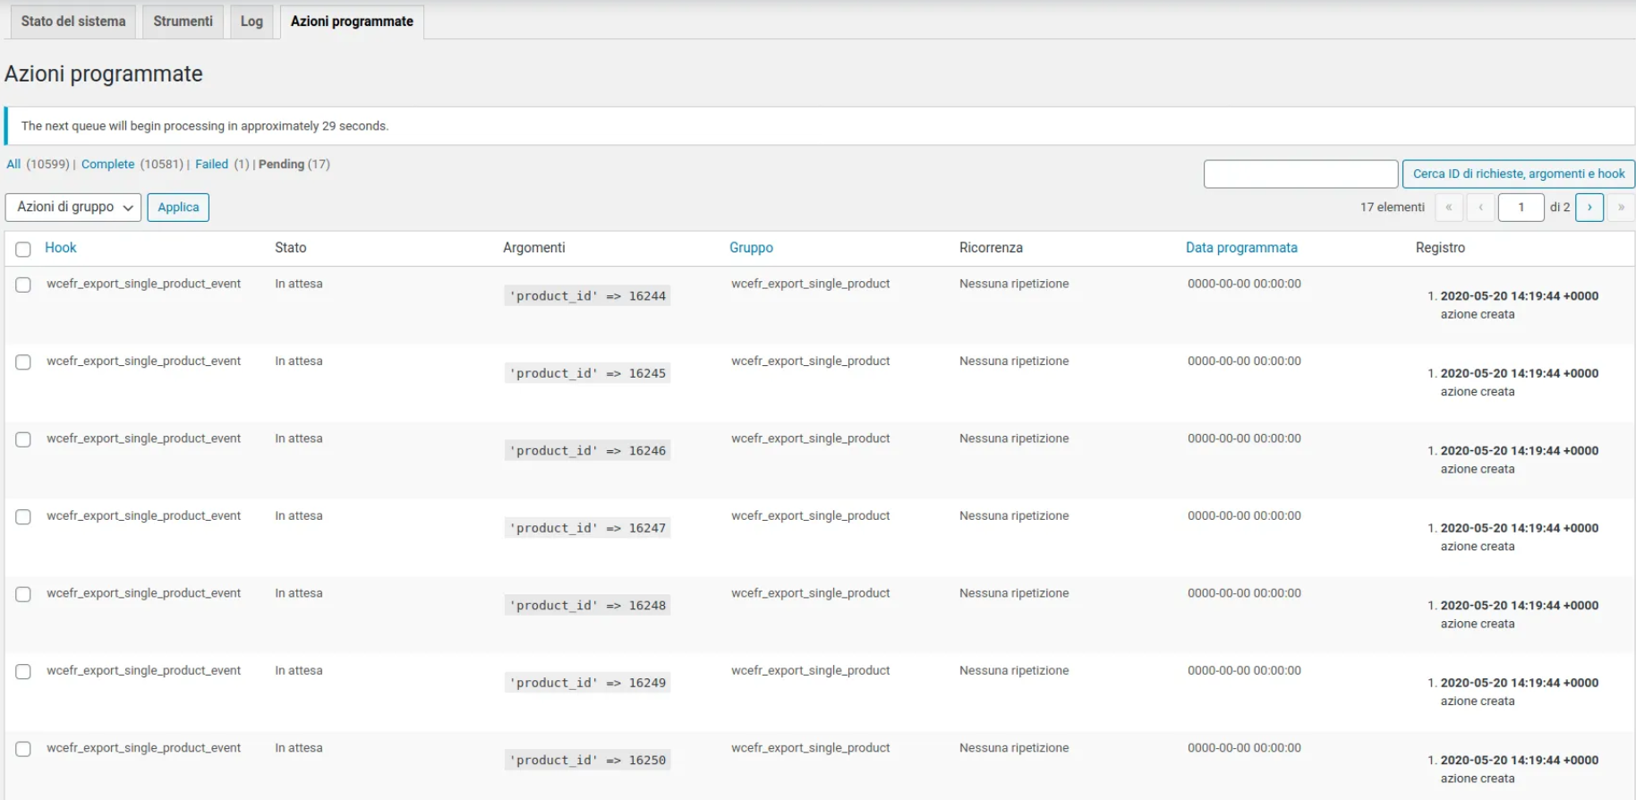Click Cerca ID di richieste search button
Viewport: 1636px width, 800px height.
click(1518, 174)
